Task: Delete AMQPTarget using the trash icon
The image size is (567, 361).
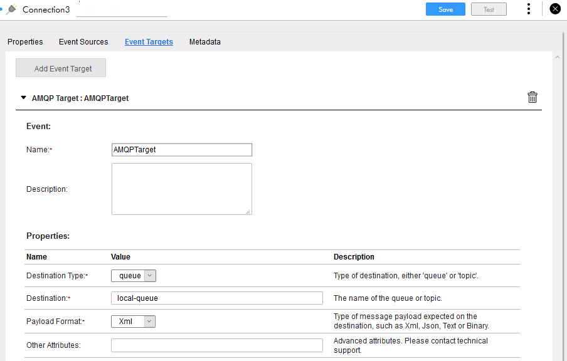Action: [x=532, y=97]
